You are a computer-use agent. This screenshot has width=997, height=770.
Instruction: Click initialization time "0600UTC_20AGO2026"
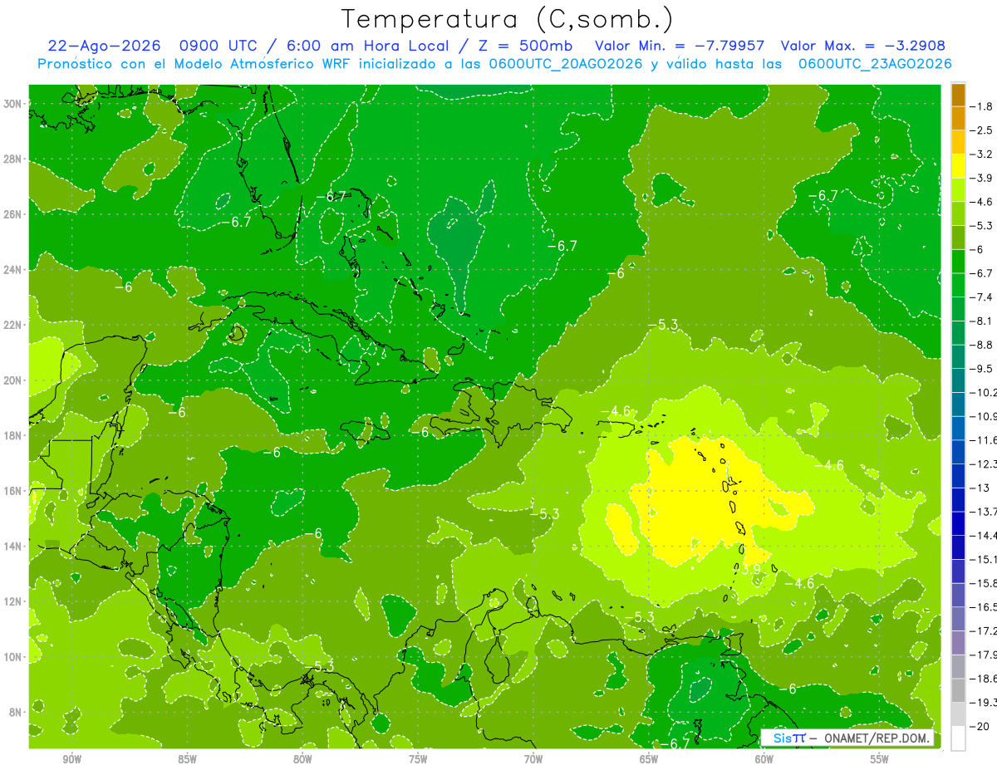[566, 64]
